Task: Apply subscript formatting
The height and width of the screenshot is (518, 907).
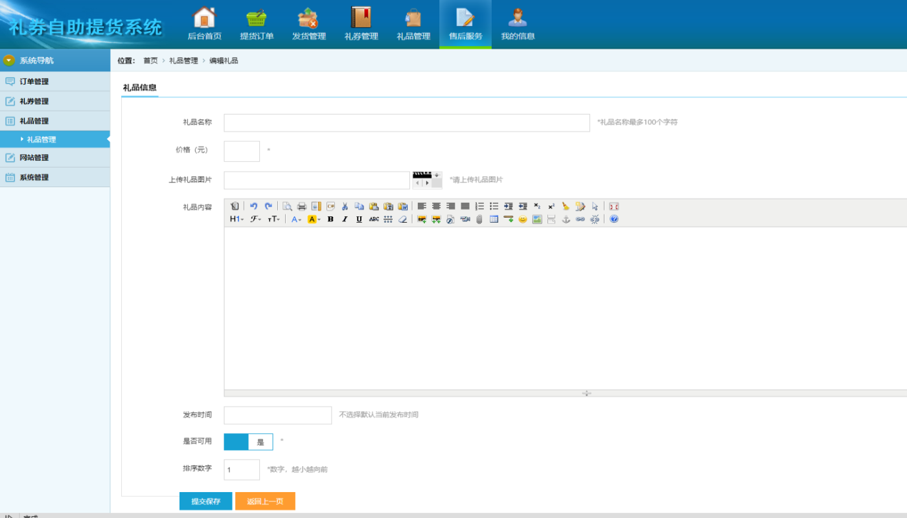Action: (537, 207)
